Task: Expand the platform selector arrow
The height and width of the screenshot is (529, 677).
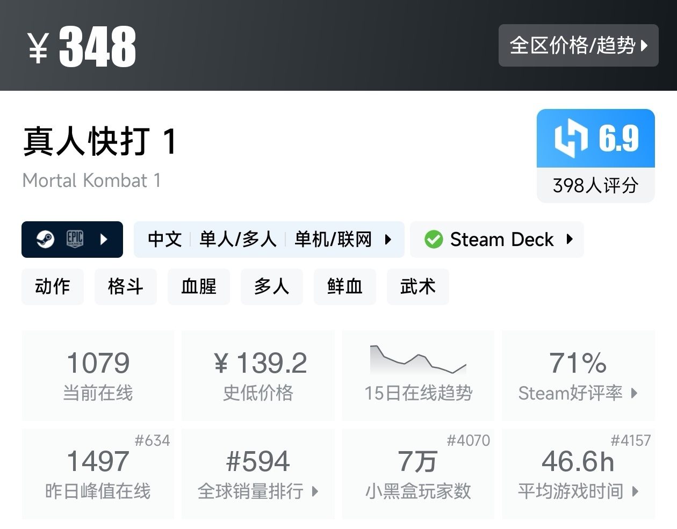Action: pyautogui.click(x=104, y=239)
